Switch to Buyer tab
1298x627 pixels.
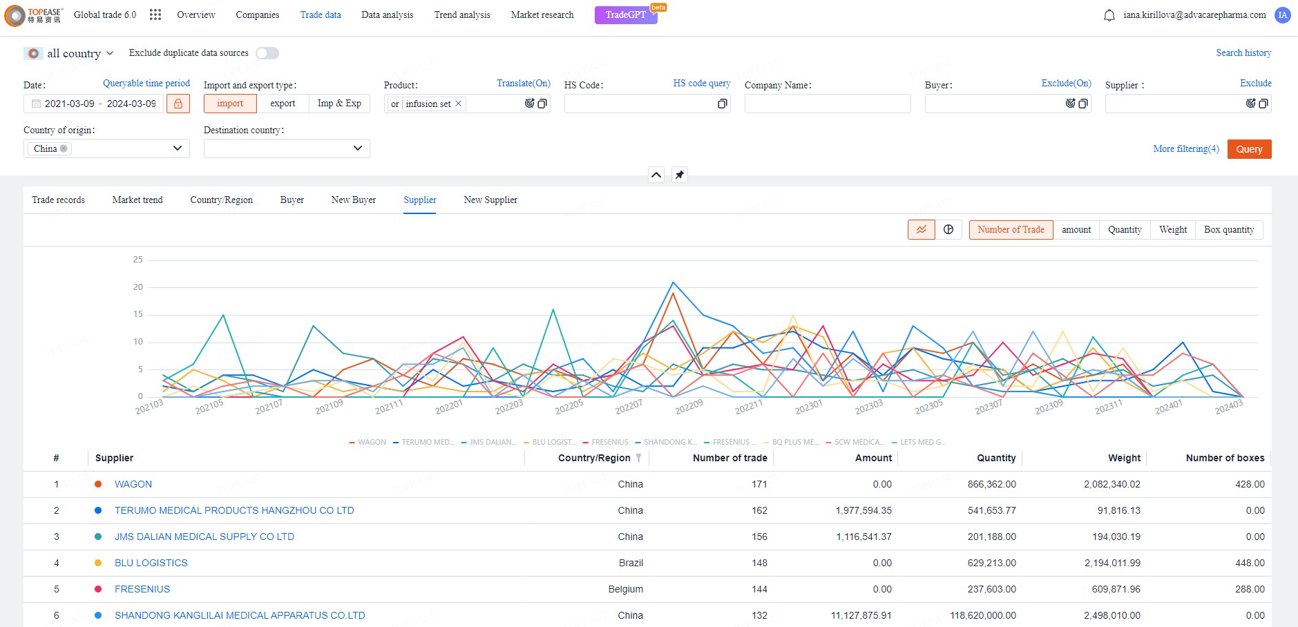[292, 200]
